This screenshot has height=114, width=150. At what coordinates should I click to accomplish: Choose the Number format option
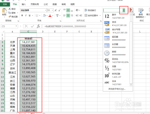116,16
